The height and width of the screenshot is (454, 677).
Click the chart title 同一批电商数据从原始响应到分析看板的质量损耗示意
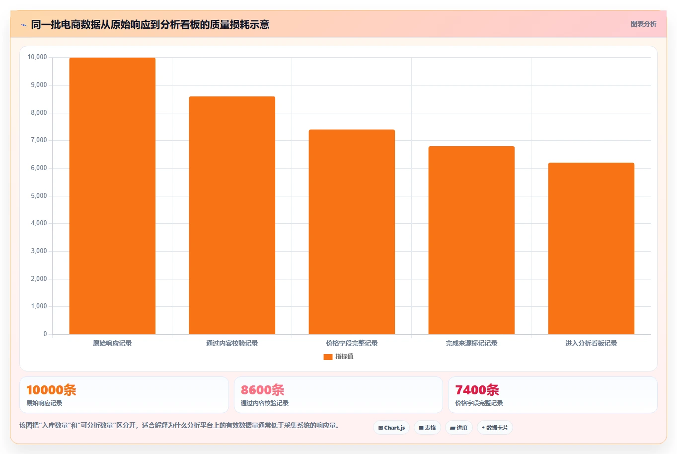tap(150, 24)
